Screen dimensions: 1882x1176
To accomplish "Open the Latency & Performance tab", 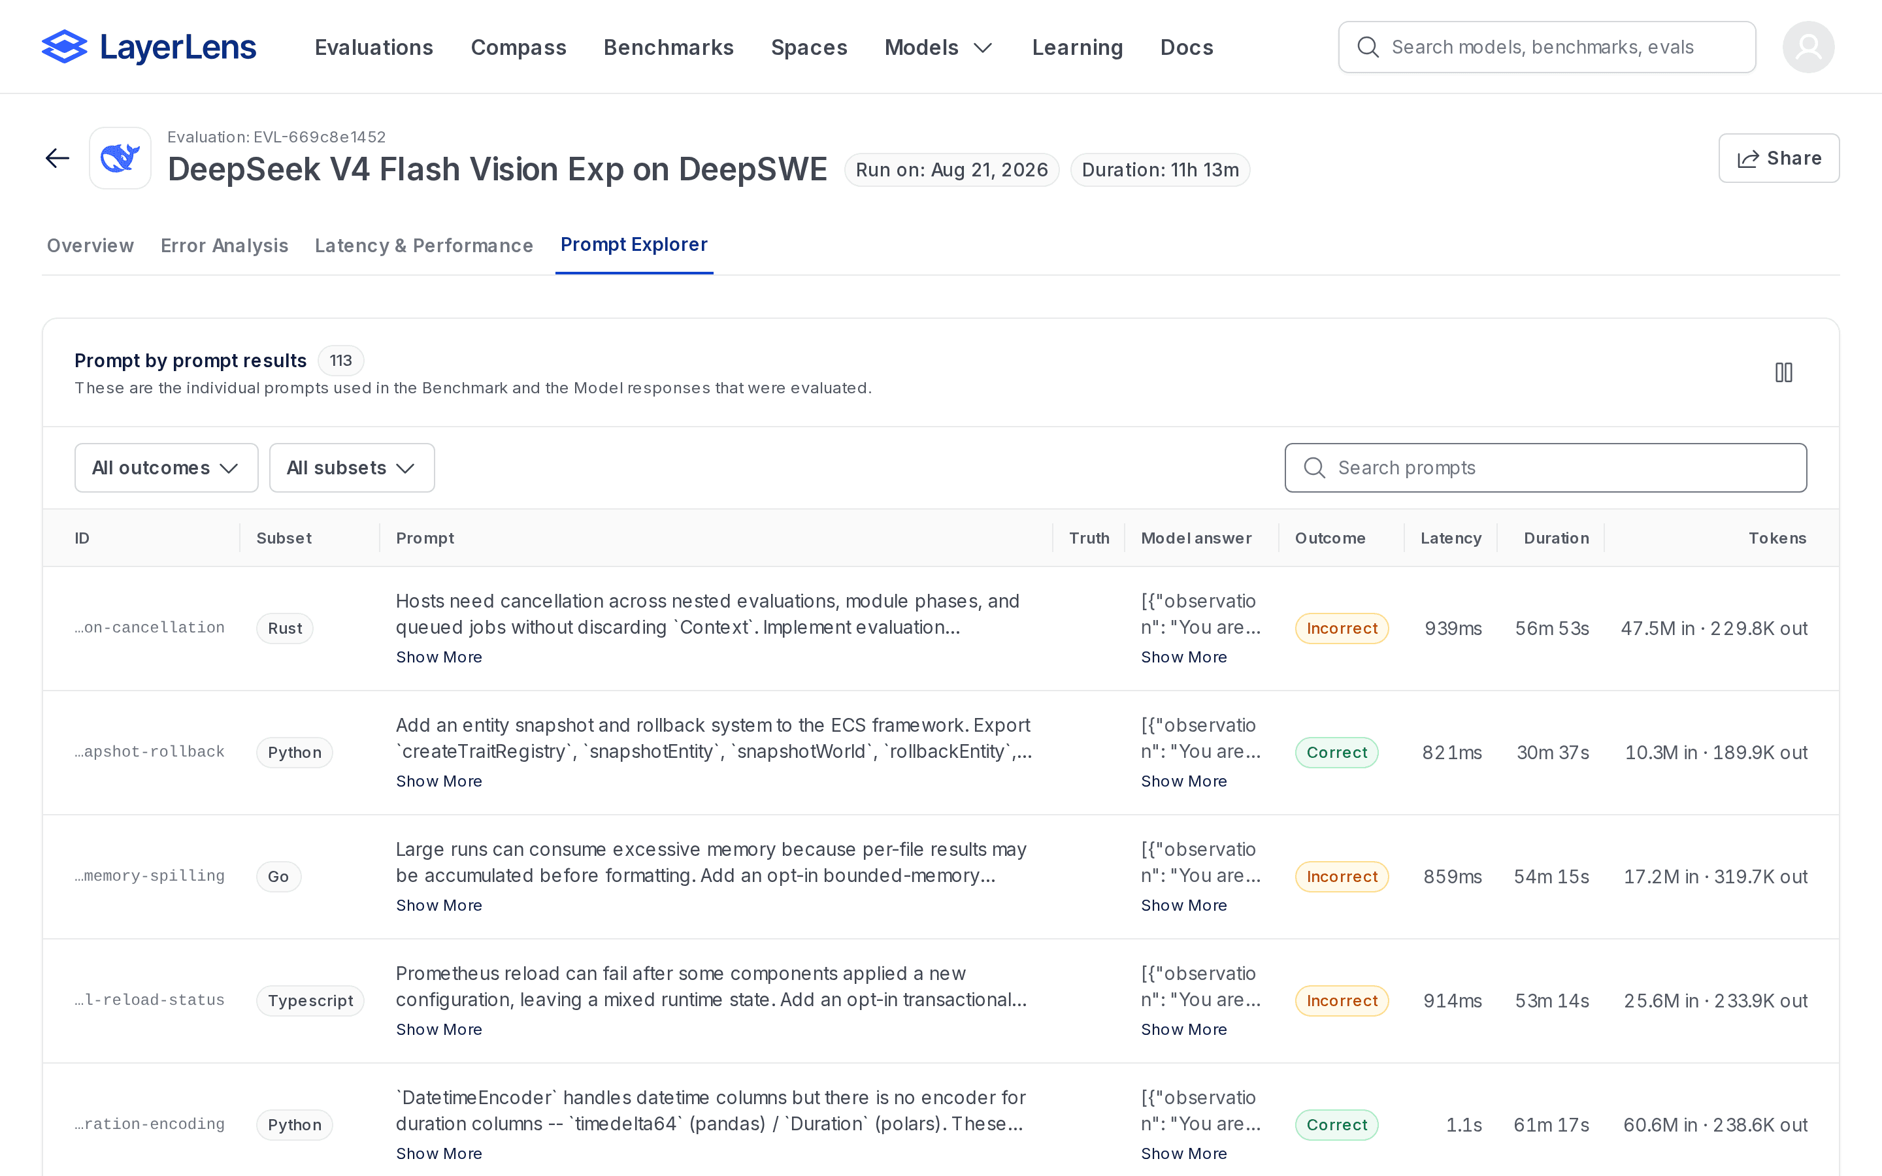I will [424, 246].
